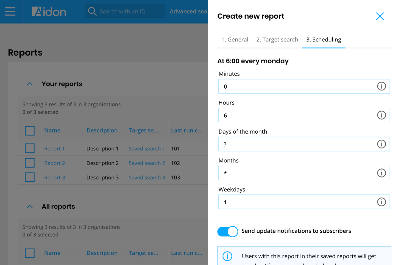Show info for the Weekdays field
The height and width of the screenshot is (265, 401).
(381, 202)
